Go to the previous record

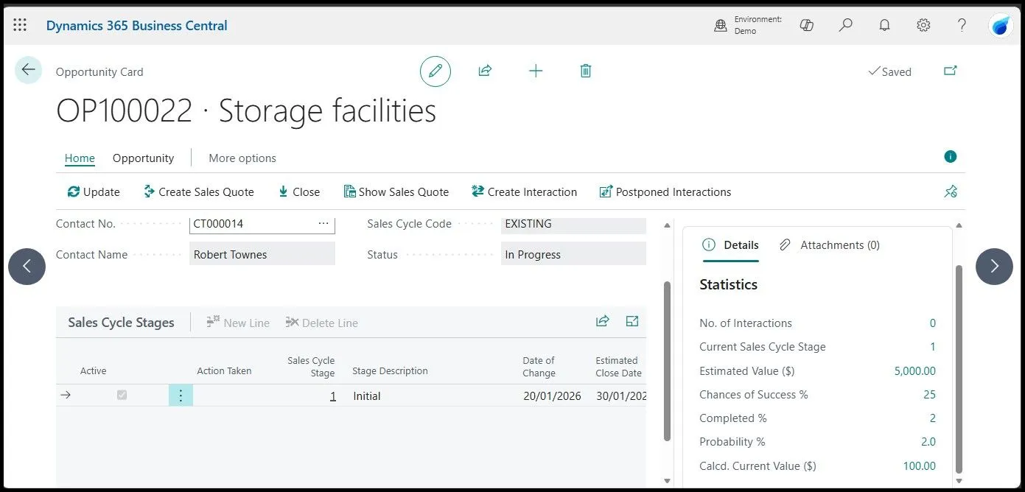pos(27,266)
